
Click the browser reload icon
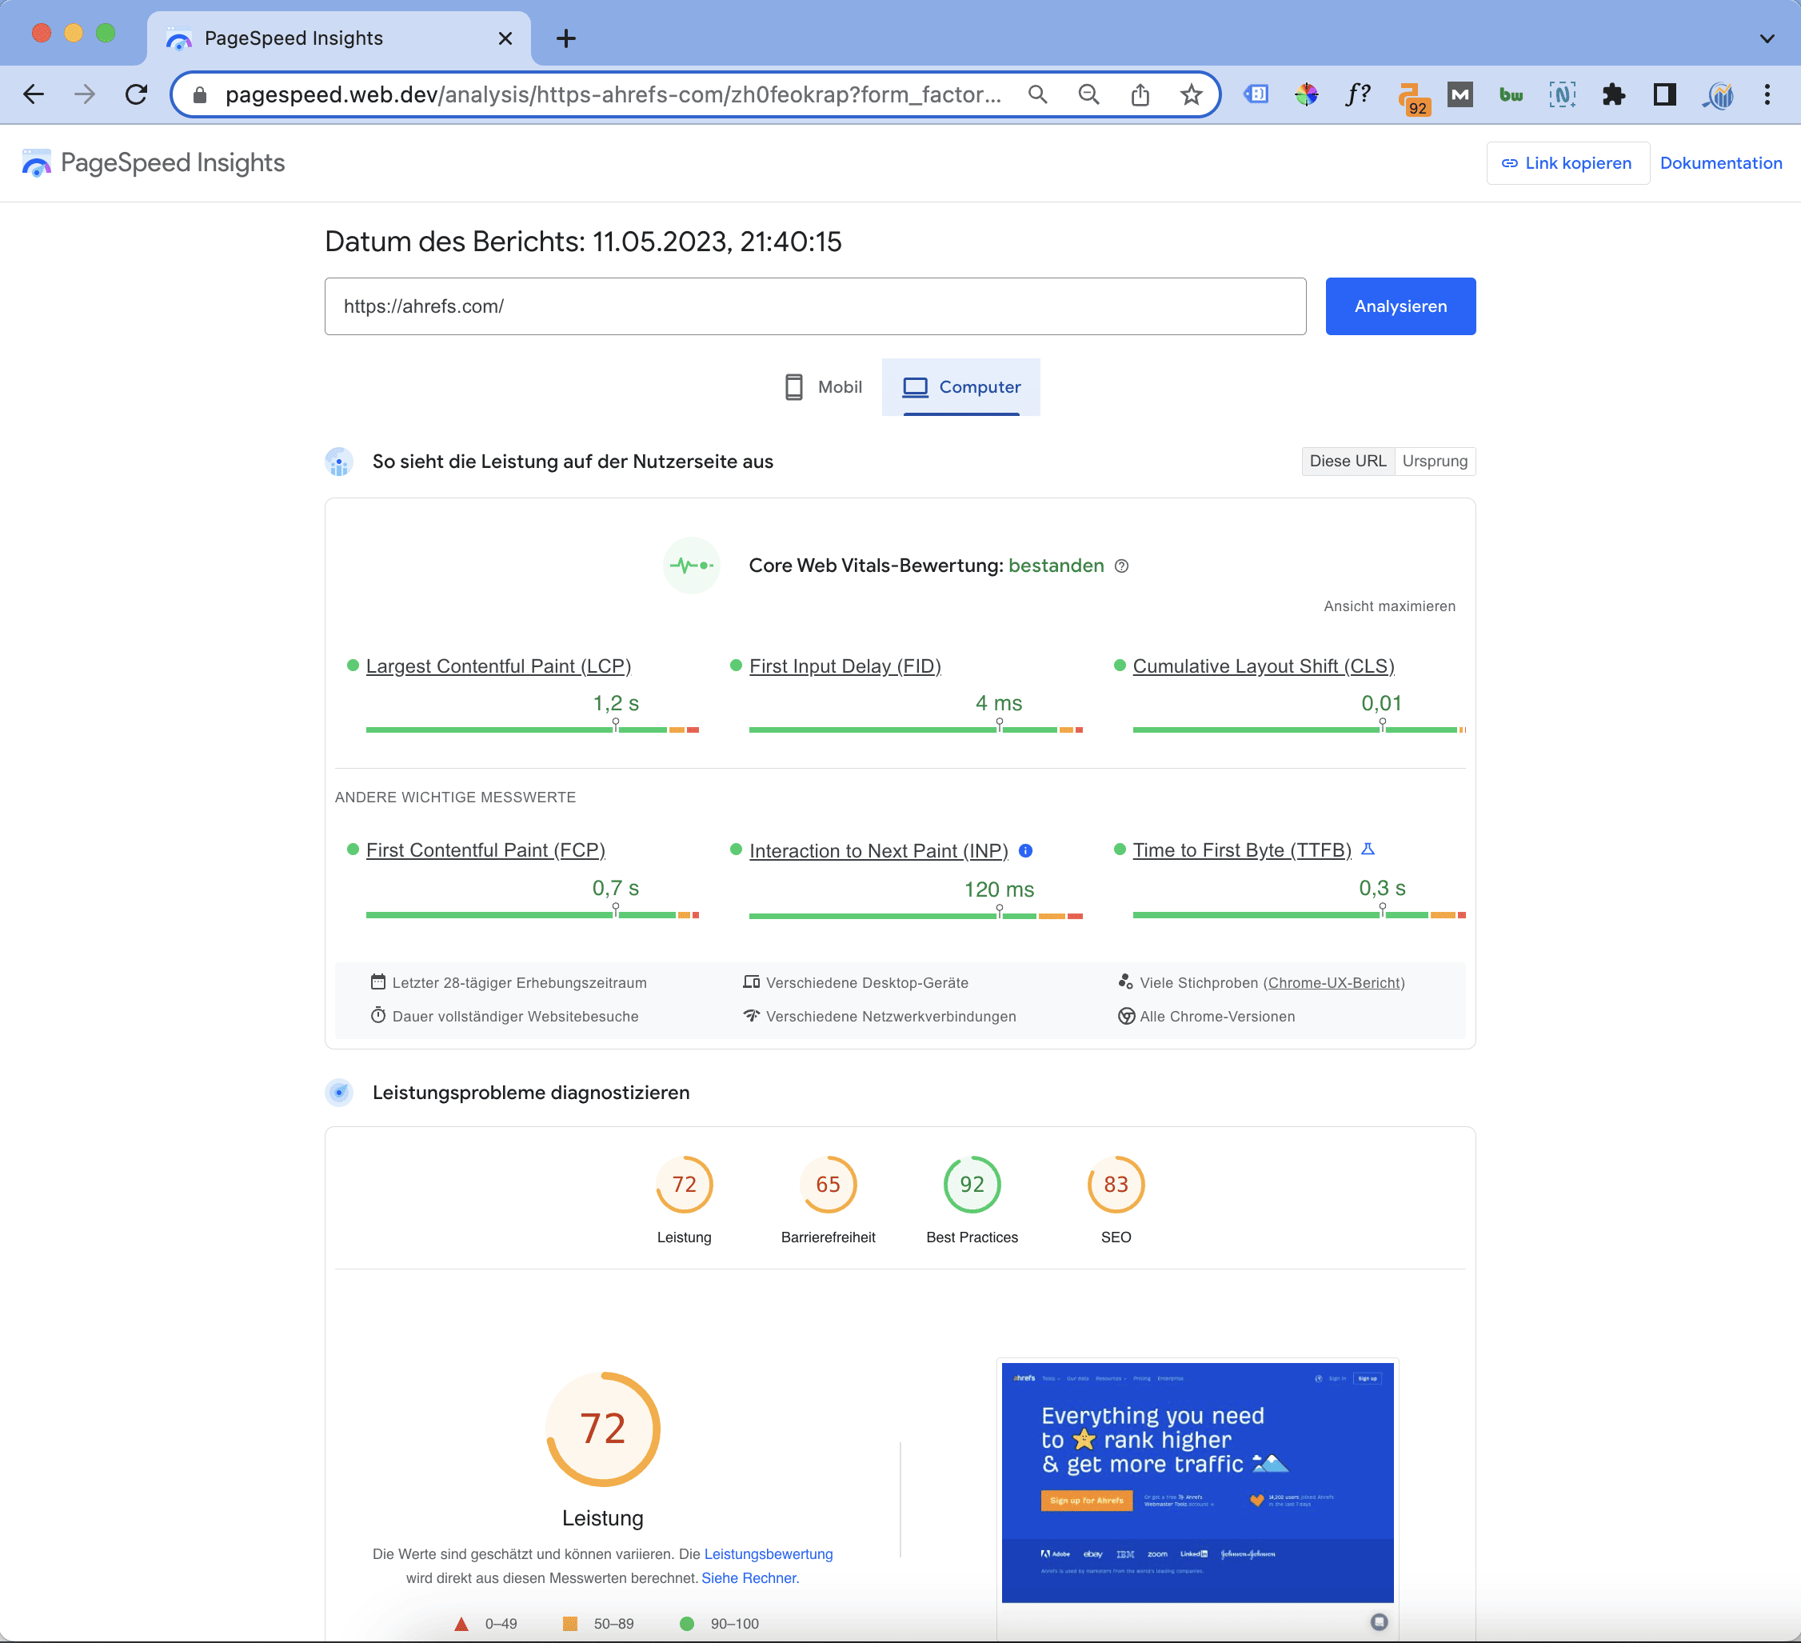click(137, 94)
